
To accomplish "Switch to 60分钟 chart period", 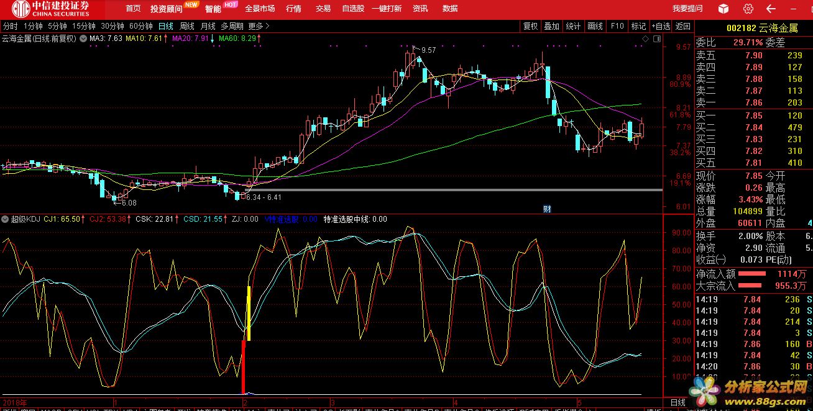I will pyautogui.click(x=141, y=26).
